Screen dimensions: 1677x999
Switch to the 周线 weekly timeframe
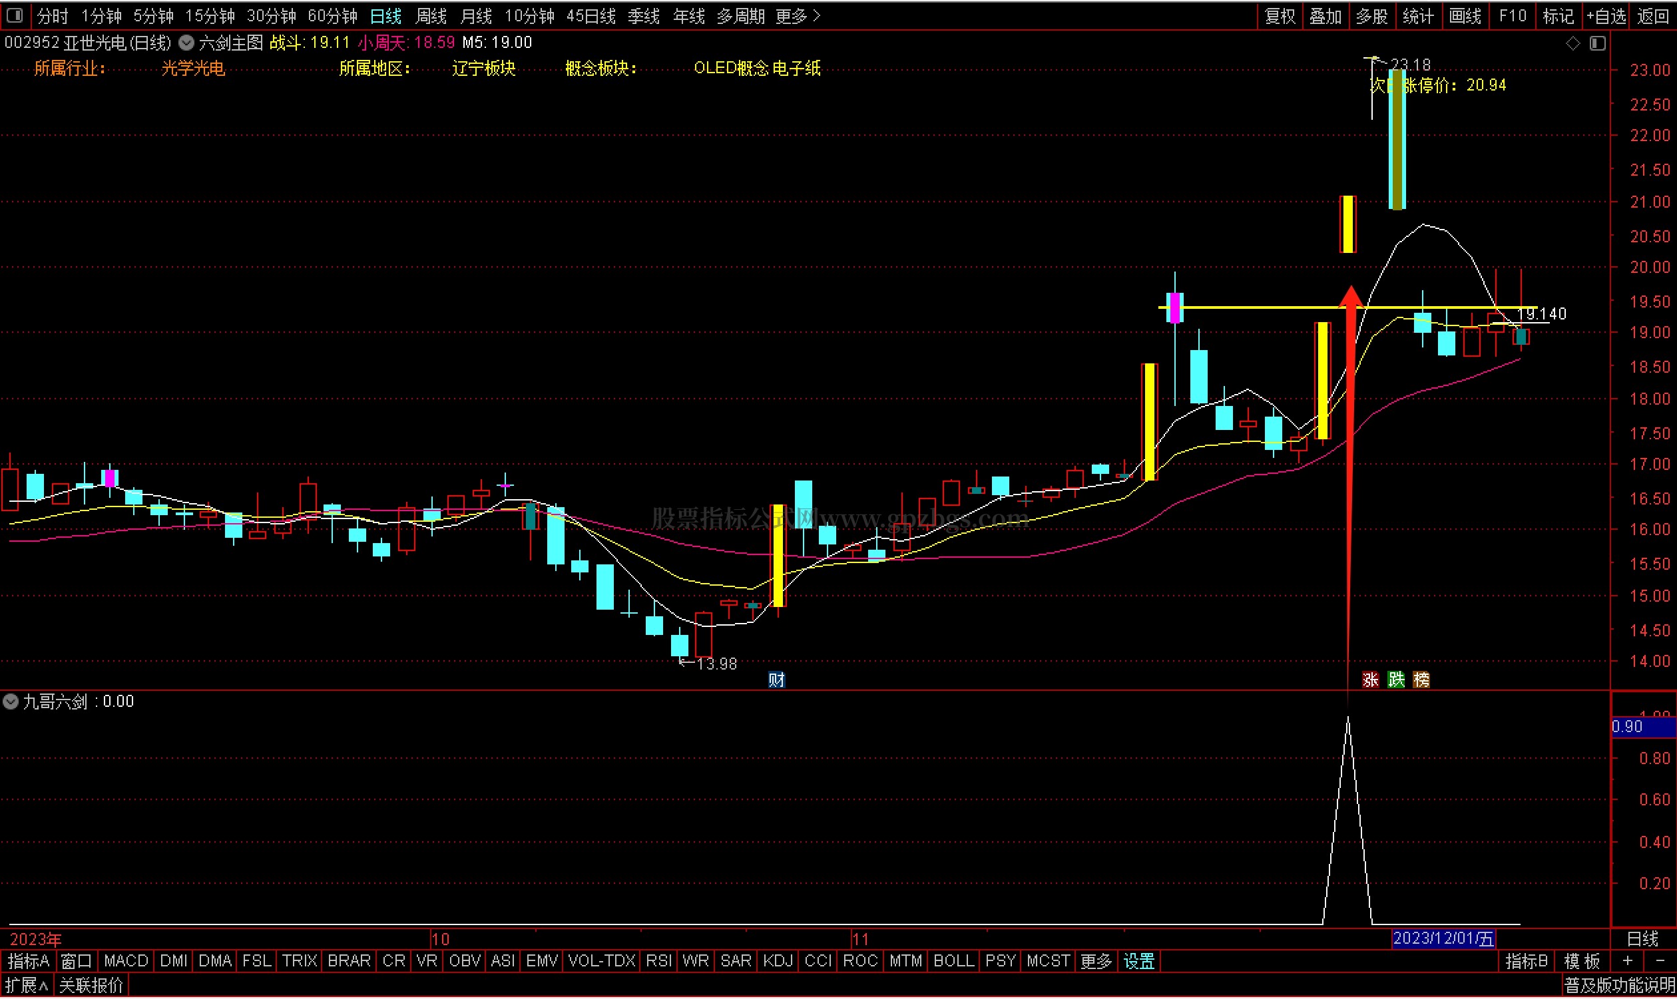(x=431, y=15)
